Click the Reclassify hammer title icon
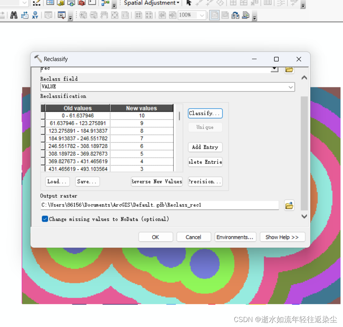 [38, 59]
